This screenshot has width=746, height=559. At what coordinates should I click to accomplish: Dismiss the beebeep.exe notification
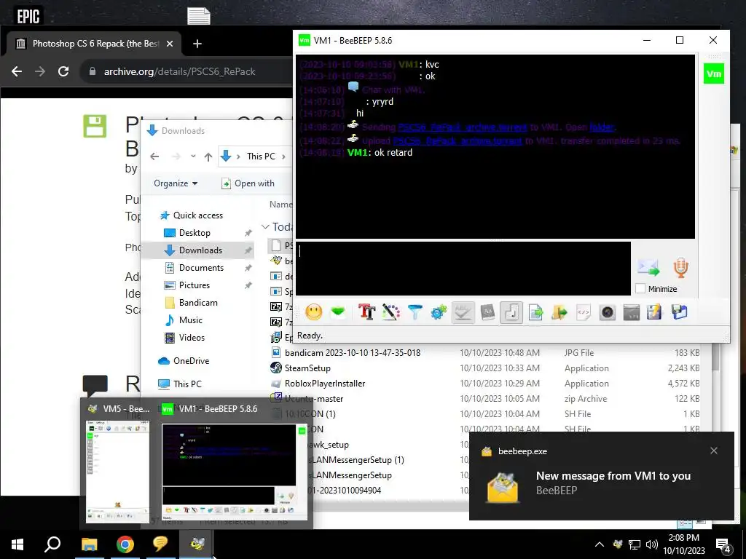point(714,451)
